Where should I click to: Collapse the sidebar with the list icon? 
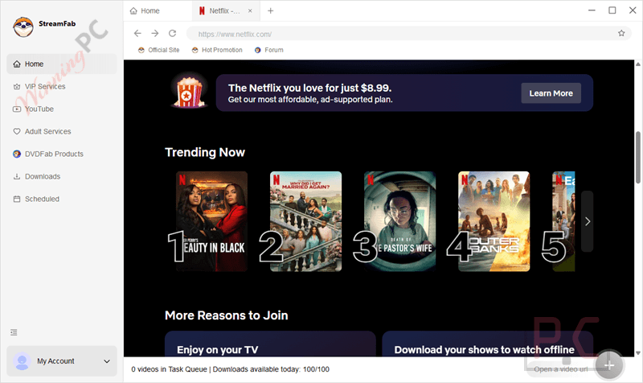tap(14, 332)
